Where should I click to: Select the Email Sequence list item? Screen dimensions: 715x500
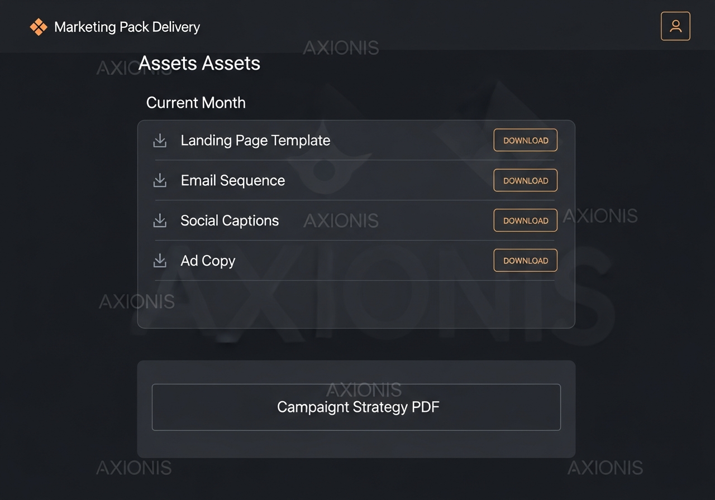point(233,180)
